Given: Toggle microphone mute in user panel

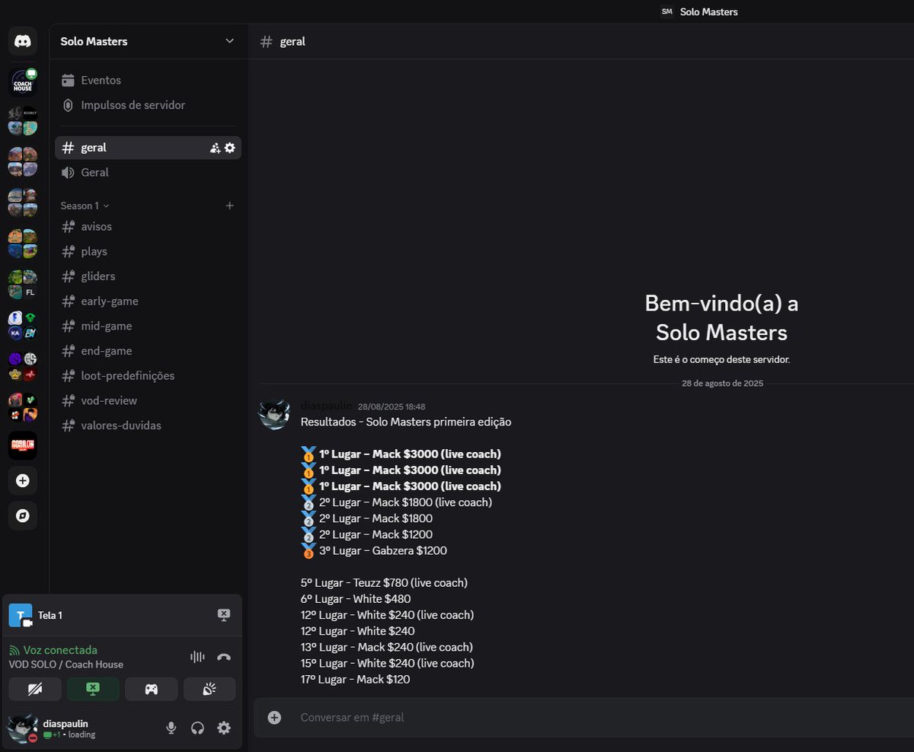Looking at the screenshot, I should [171, 728].
